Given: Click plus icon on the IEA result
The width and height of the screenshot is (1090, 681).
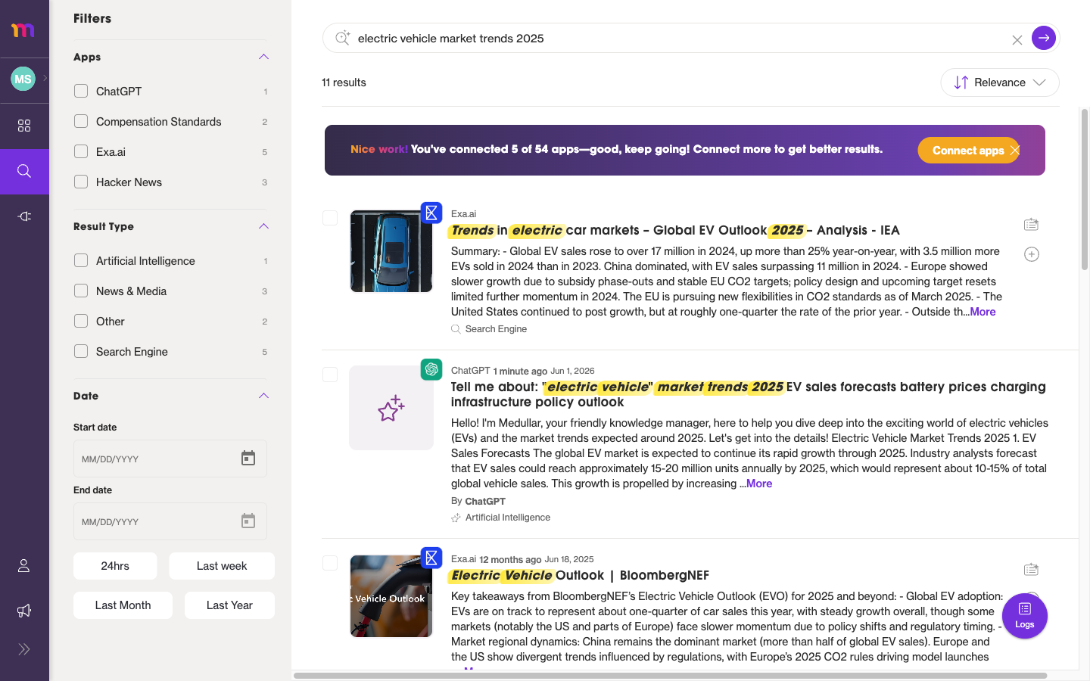Looking at the screenshot, I should click(x=1032, y=254).
